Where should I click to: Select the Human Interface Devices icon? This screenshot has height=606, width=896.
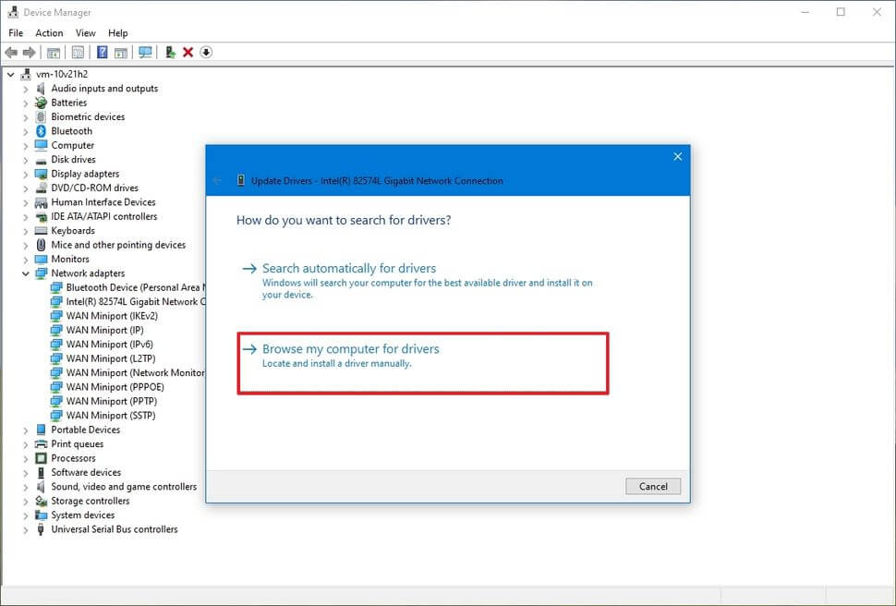click(41, 202)
